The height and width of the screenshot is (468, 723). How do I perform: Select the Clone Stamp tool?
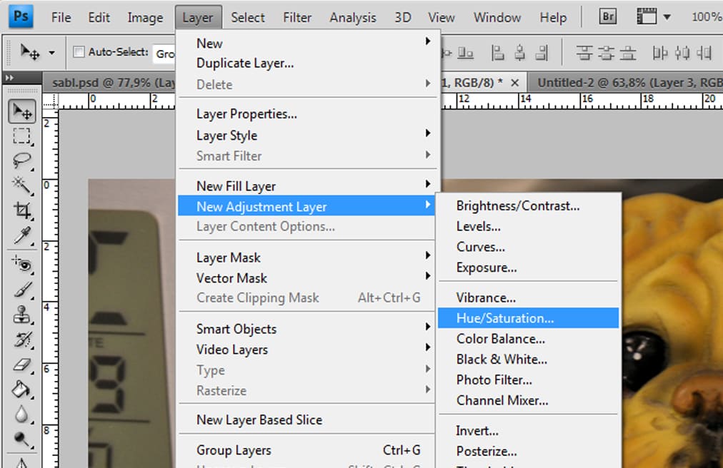(x=22, y=314)
